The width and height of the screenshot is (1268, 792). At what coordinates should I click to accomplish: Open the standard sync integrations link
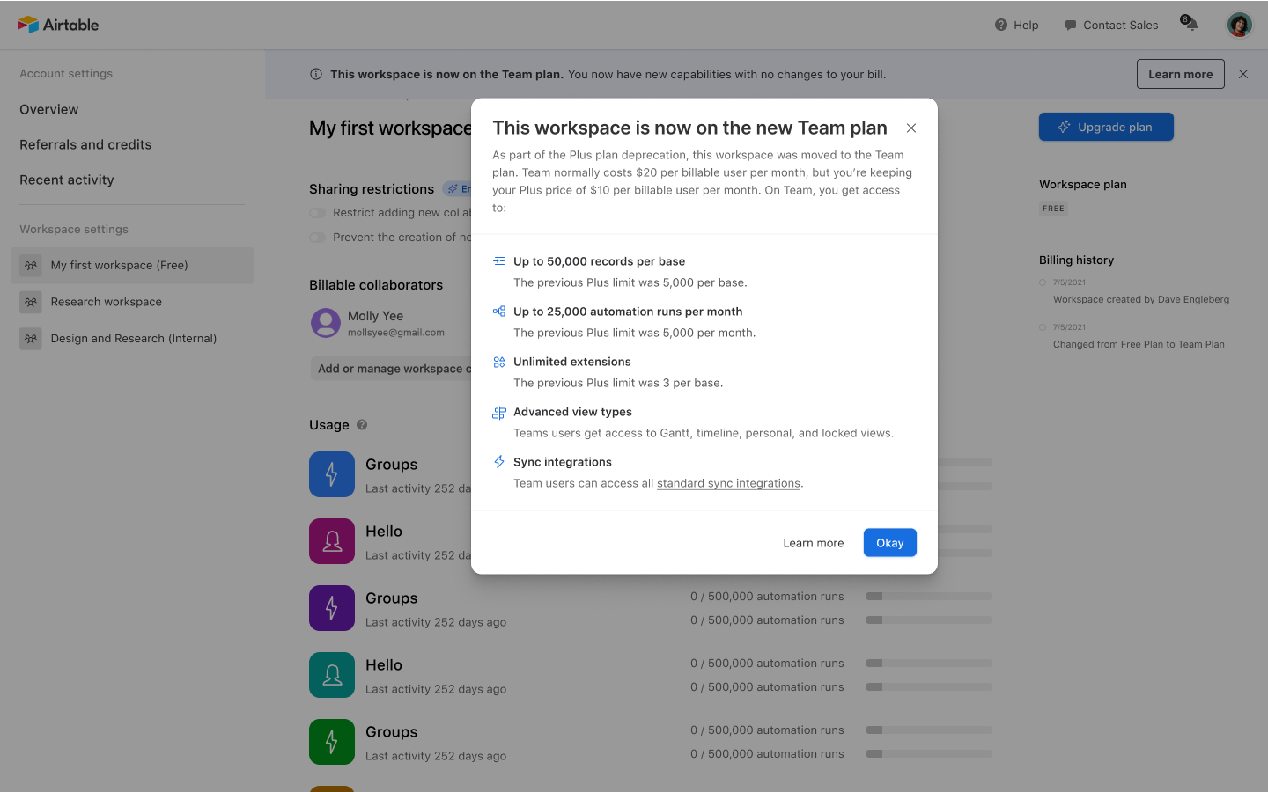(x=728, y=483)
